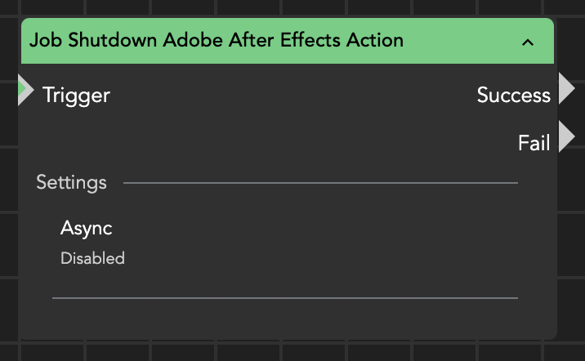Click the Success output port arrow

click(566, 88)
